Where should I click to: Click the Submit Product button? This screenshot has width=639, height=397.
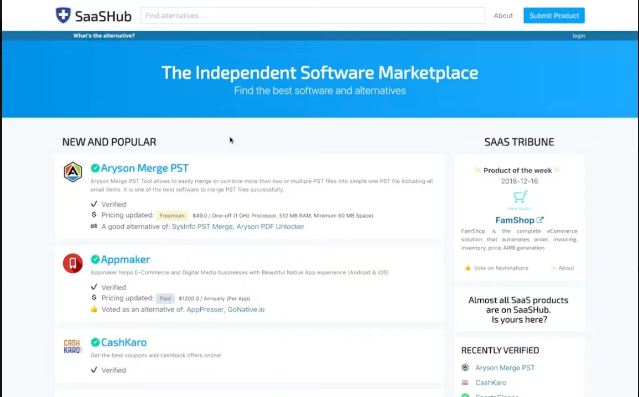point(554,16)
